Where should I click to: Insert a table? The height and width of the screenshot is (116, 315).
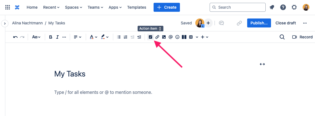(191, 37)
